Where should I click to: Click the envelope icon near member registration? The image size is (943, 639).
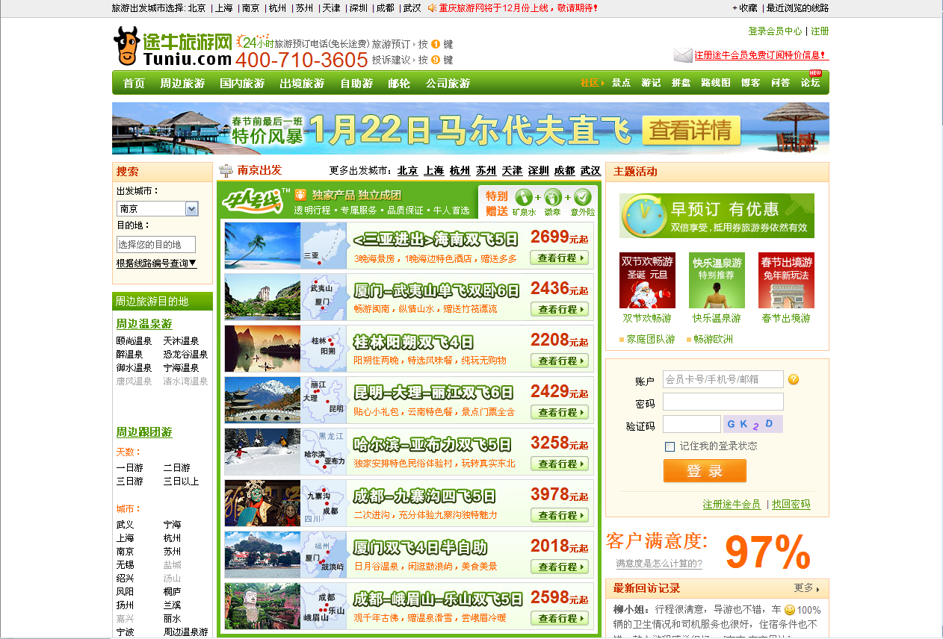tap(682, 55)
